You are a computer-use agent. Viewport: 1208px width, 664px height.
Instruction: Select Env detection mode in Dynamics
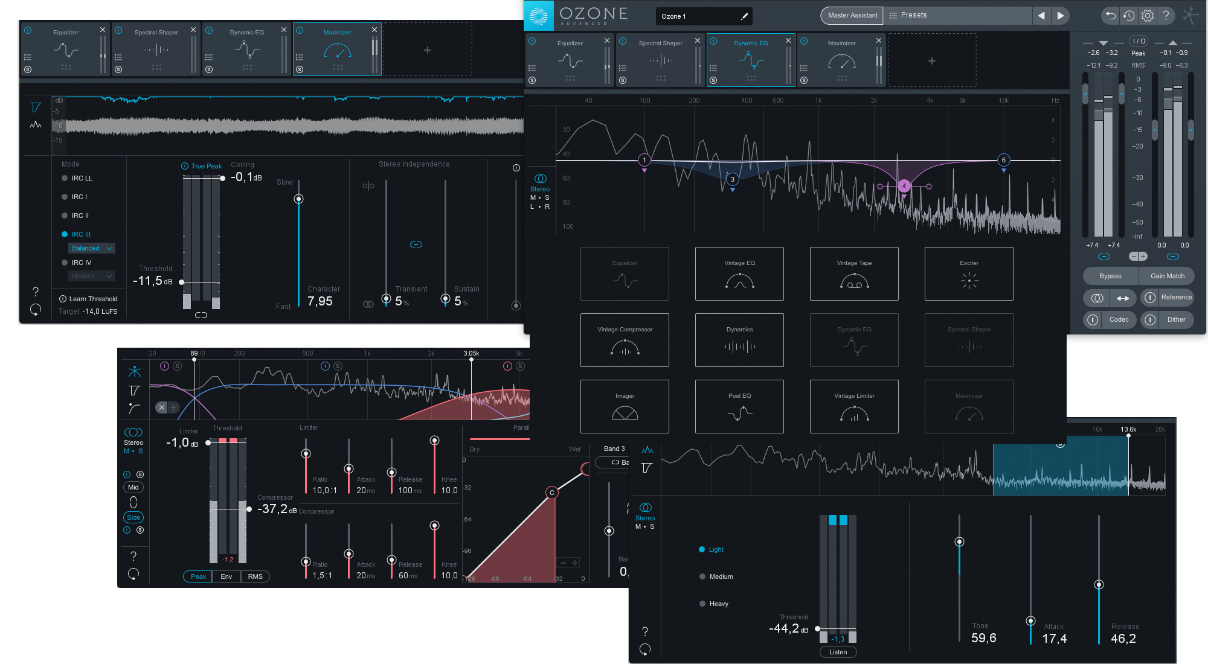[x=226, y=576]
